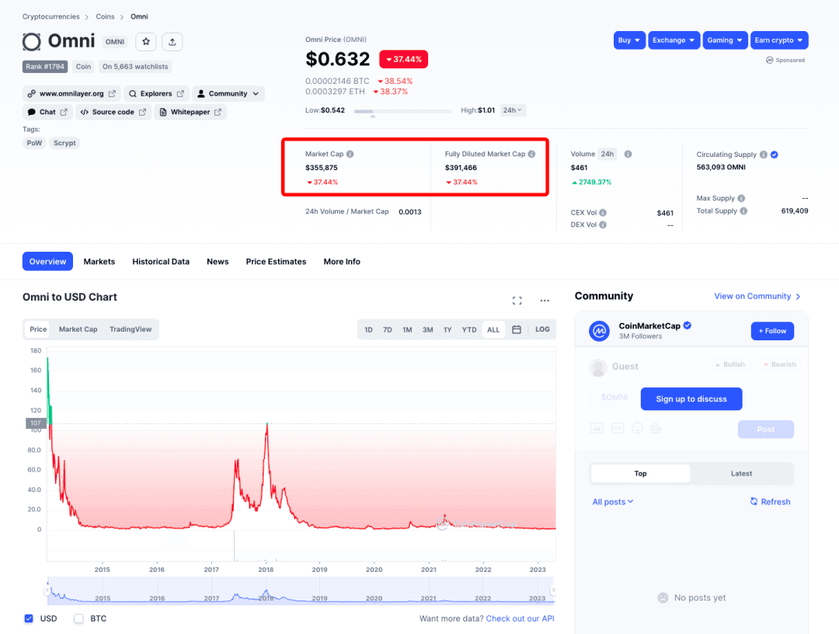Switch chart to Price view
Screen dimensions: 839x634
[x=38, y=329]
